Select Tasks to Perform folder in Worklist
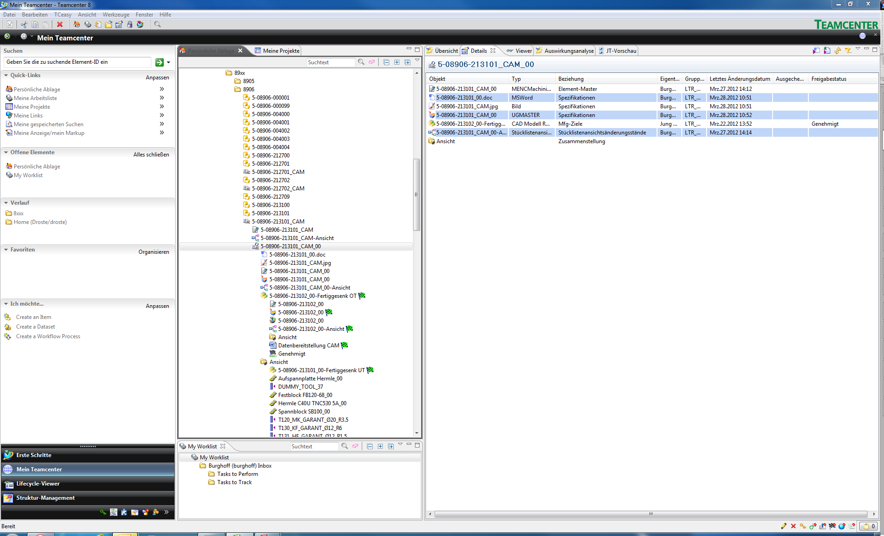Image resolution: width=884 pixels, height=536 pixels. click(x=238, y=474)
